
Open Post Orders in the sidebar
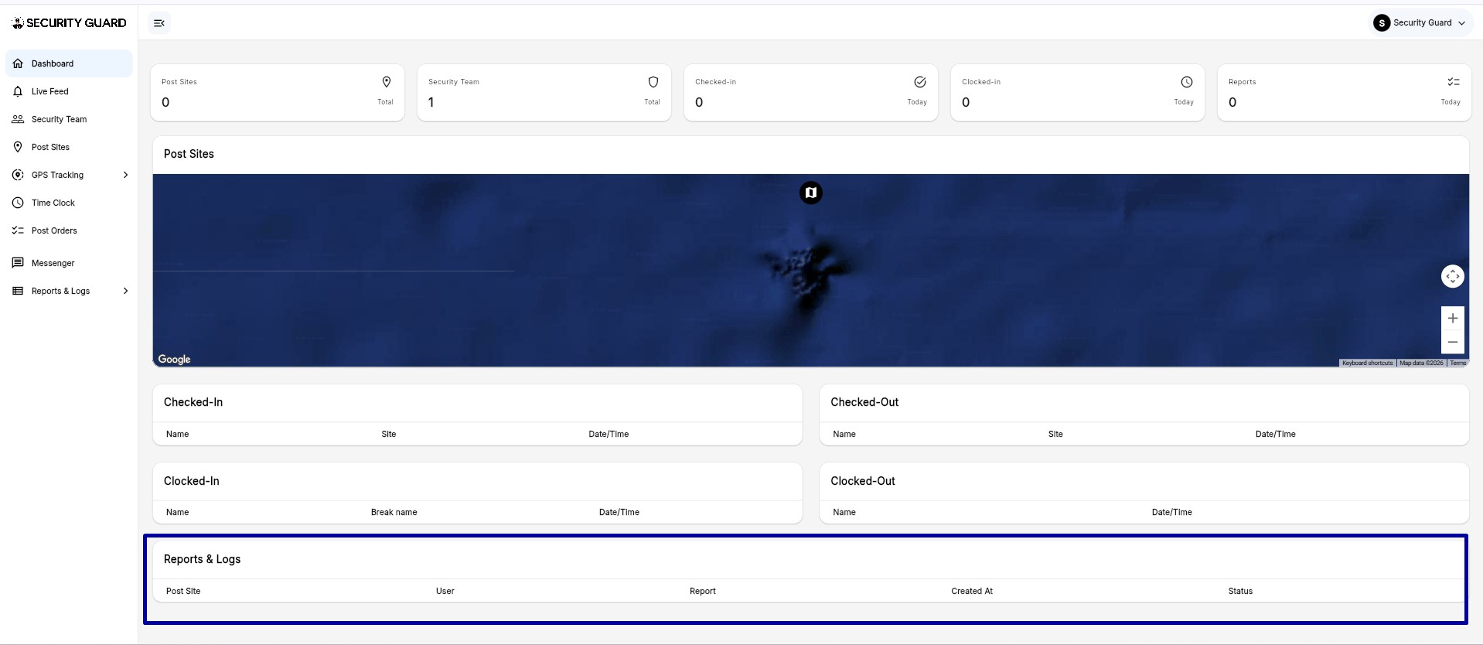pos(69,230)
